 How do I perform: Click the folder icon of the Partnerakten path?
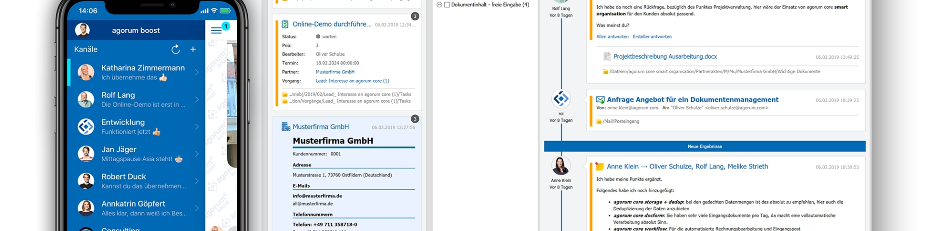(605, 72)
